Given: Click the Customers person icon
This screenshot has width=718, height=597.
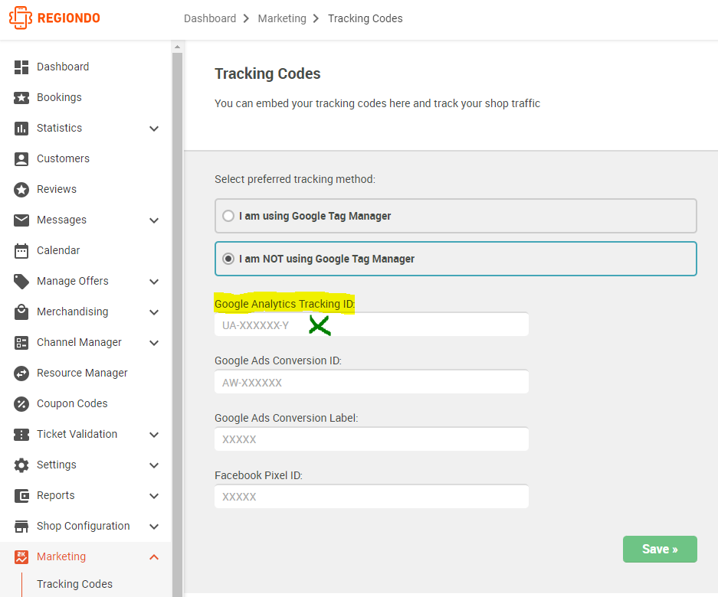Looking at the screenshot, I should click(x=21, y=158).
